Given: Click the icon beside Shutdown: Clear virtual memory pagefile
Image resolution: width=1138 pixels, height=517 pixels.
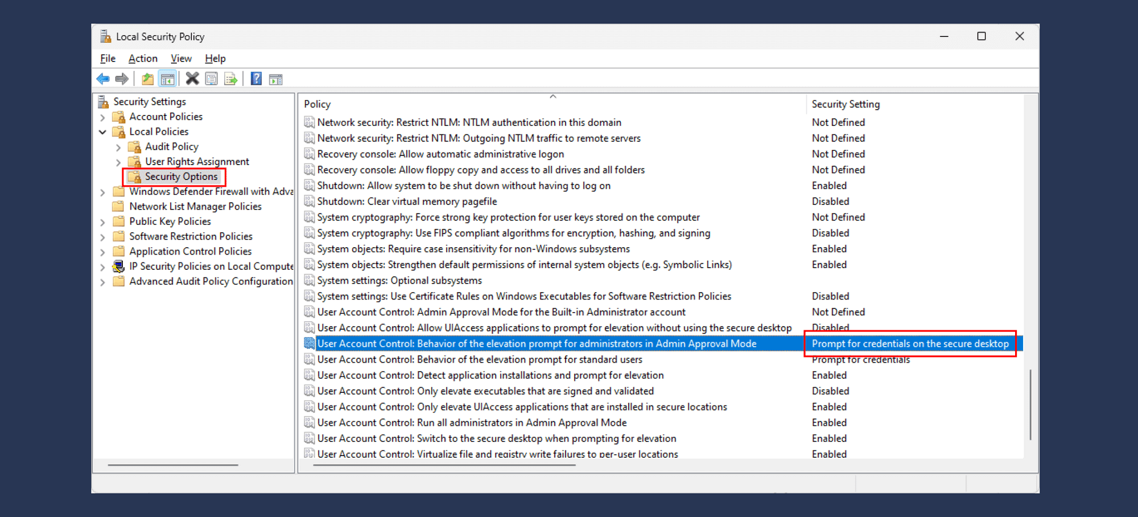Looking at the screenshot, I should 310,201.
